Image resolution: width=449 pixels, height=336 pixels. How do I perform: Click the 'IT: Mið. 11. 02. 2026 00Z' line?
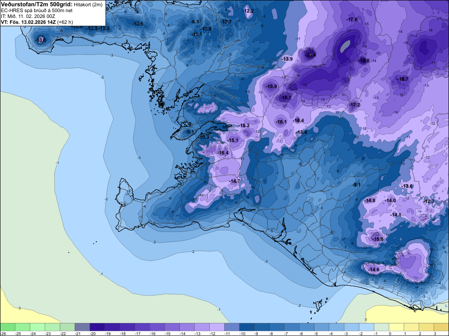pyautogui.click(x=28, y=16)
